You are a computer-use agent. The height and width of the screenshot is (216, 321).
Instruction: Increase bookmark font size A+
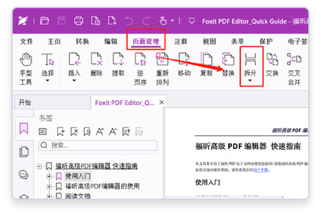pos(100,132)
